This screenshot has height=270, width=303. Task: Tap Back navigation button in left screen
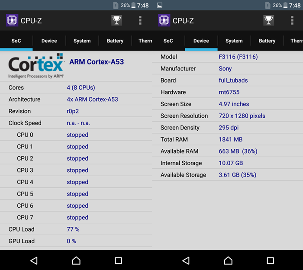34,260
